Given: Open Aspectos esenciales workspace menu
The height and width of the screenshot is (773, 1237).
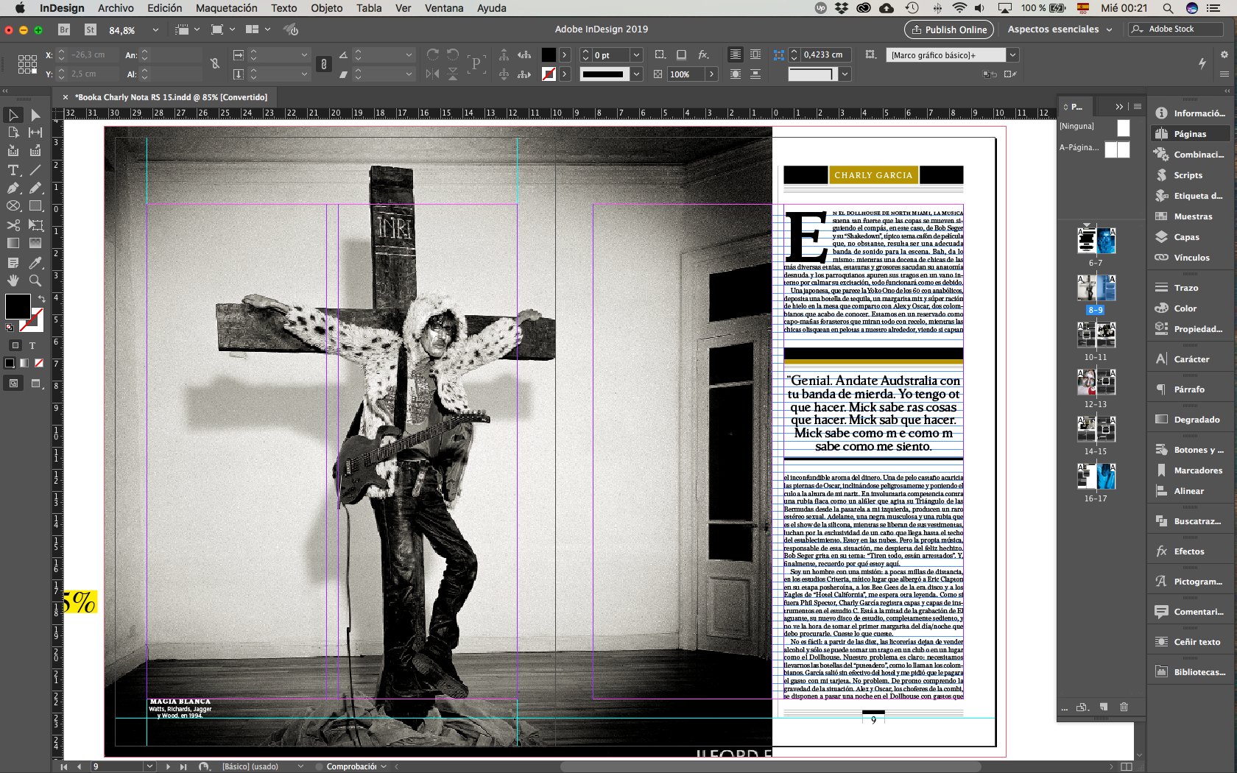Looking at the screenshot, I should (x=1060, y=29).
